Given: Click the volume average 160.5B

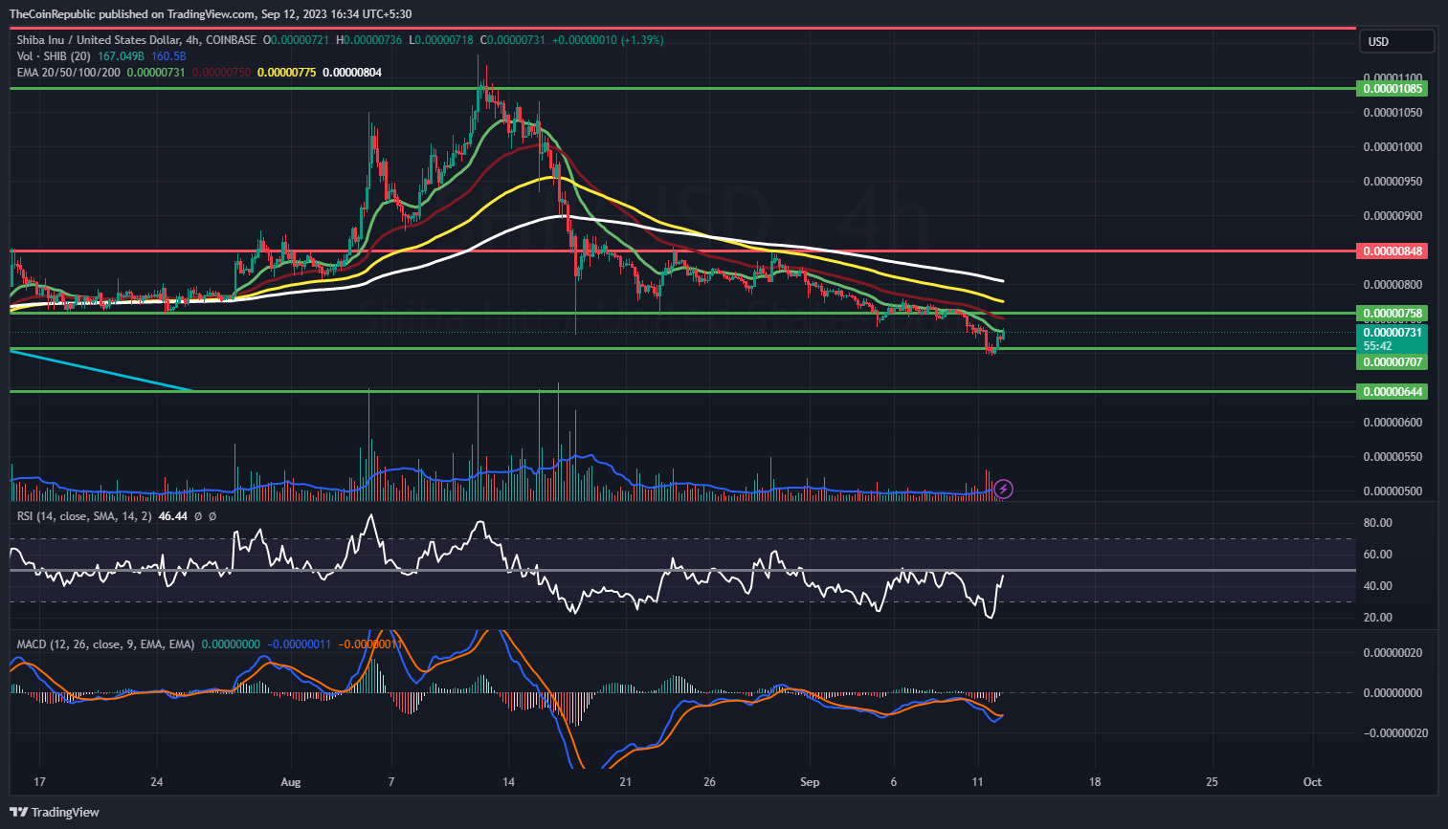Looking at the screenshot, I should pos(168,56).
